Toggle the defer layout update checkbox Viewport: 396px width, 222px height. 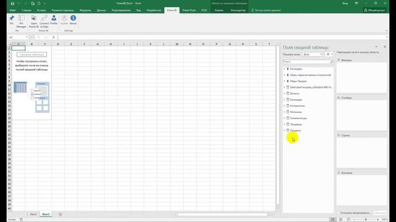pyautogui.click(x=338, y=213)
